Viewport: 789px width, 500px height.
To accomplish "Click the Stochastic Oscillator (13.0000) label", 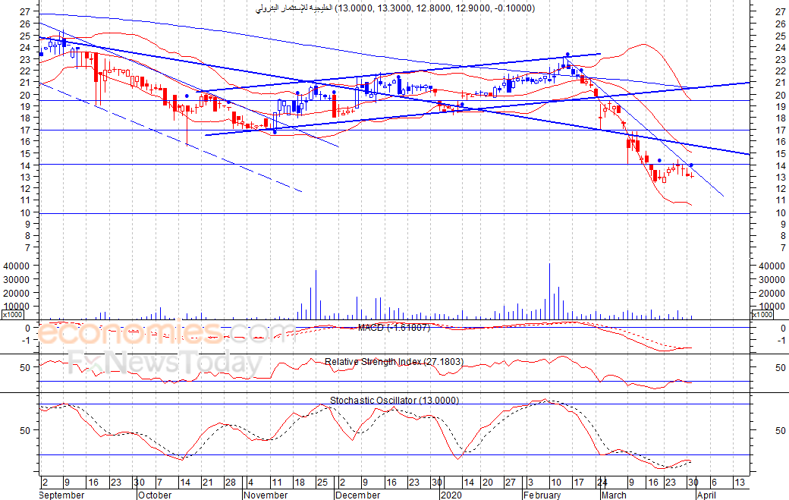I will pos(394,400).
